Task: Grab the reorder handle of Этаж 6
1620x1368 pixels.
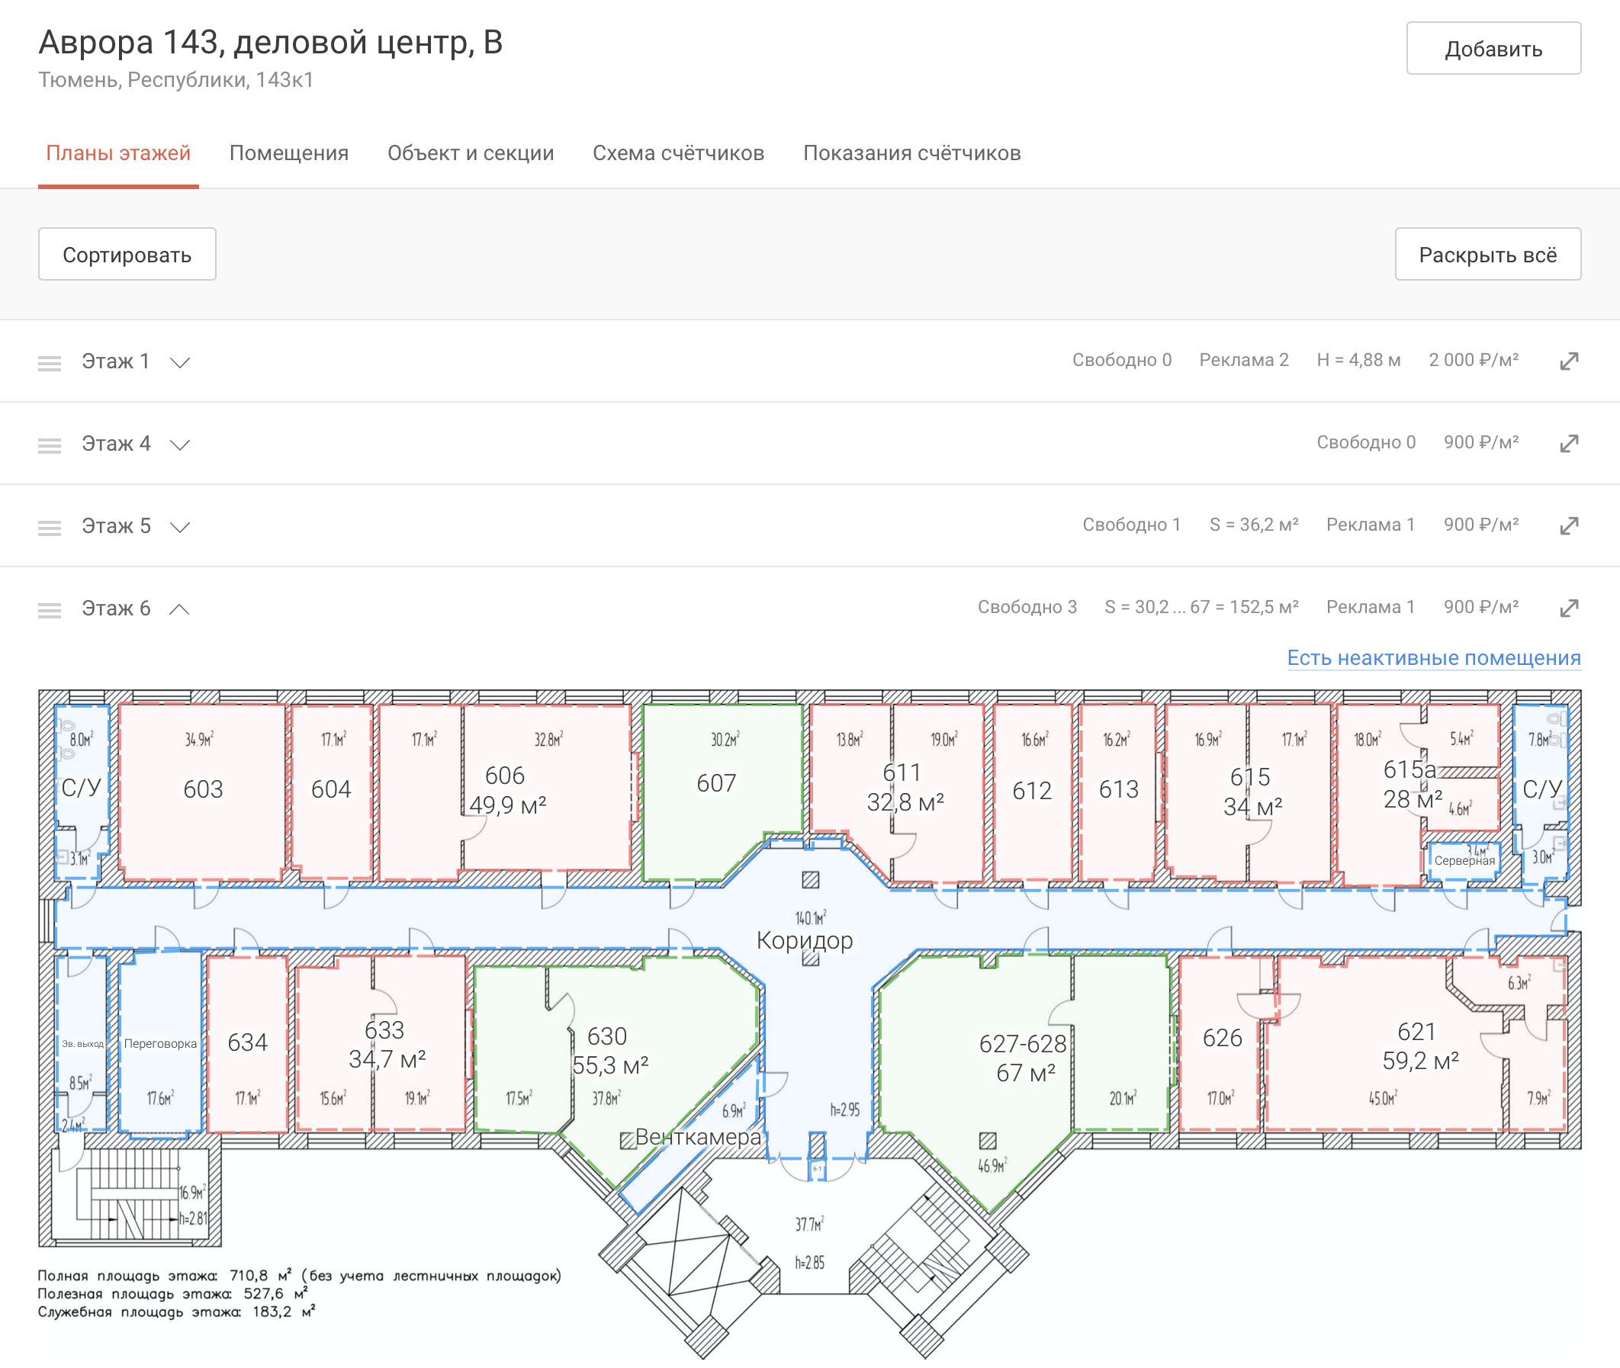Action: click(x=50, y=609)
